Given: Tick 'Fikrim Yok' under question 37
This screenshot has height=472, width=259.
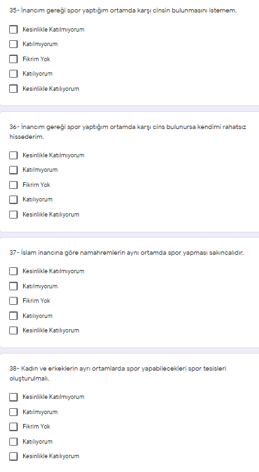Looking at the screenshot, I should (13, 301).
